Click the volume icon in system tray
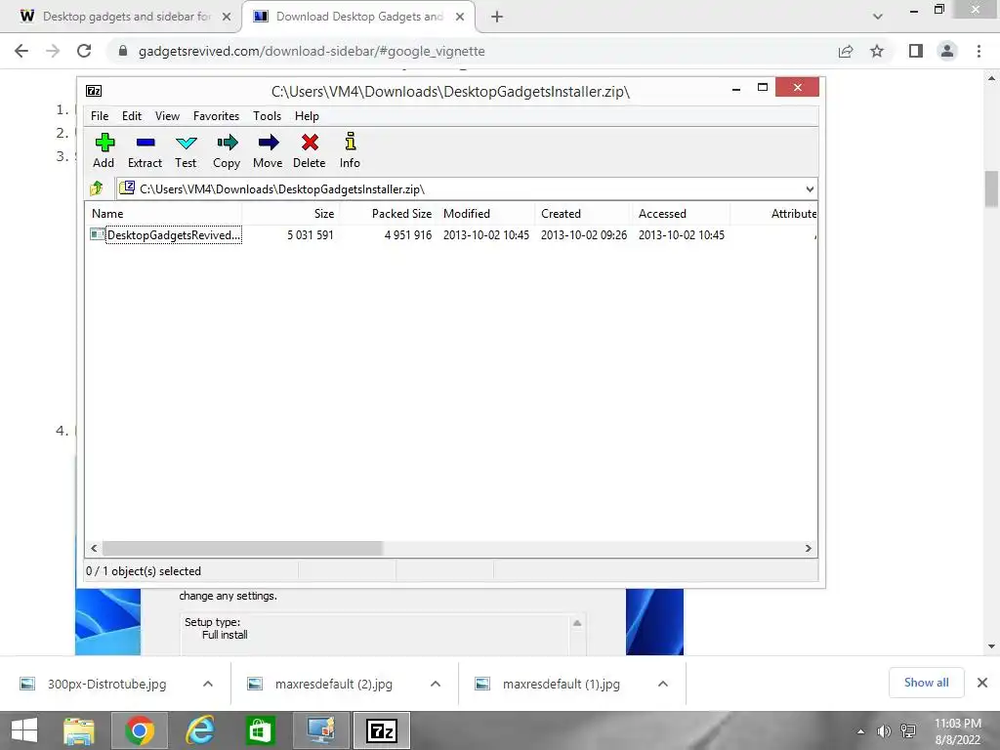This screenshot has height=750, width=1000. tap(883, 731)
